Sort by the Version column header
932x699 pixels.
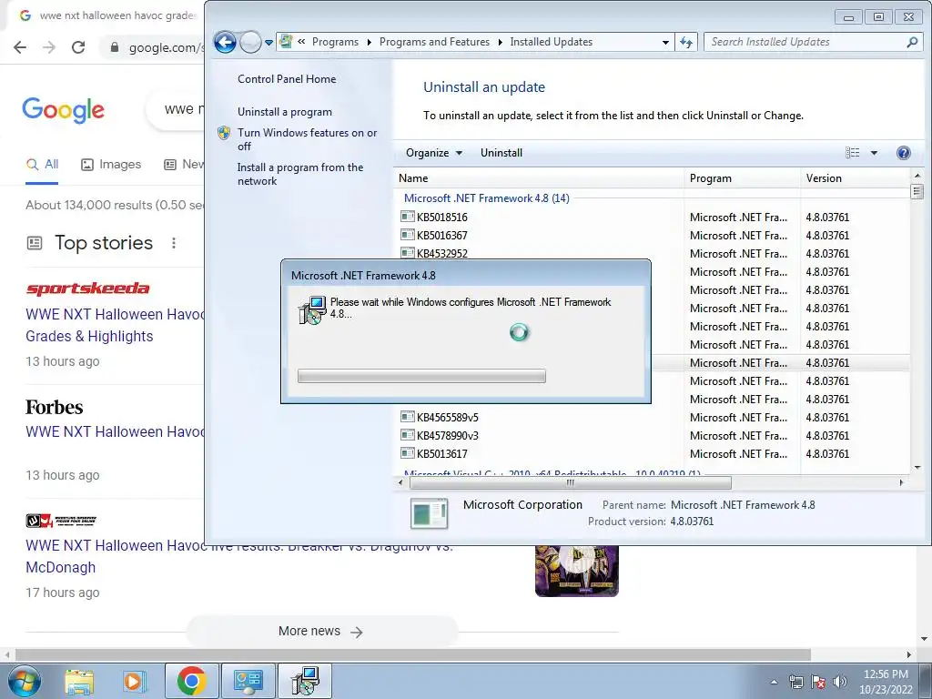tap(855, 178)
